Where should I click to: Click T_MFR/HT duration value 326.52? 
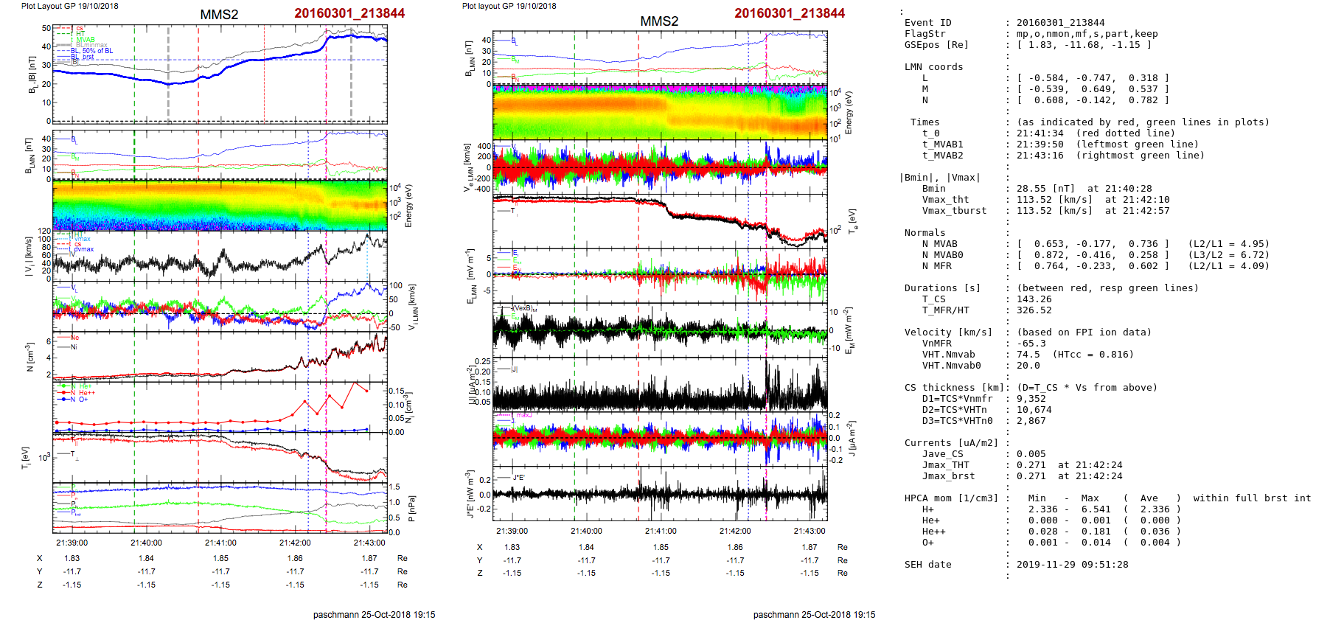tap(1034, 310)
